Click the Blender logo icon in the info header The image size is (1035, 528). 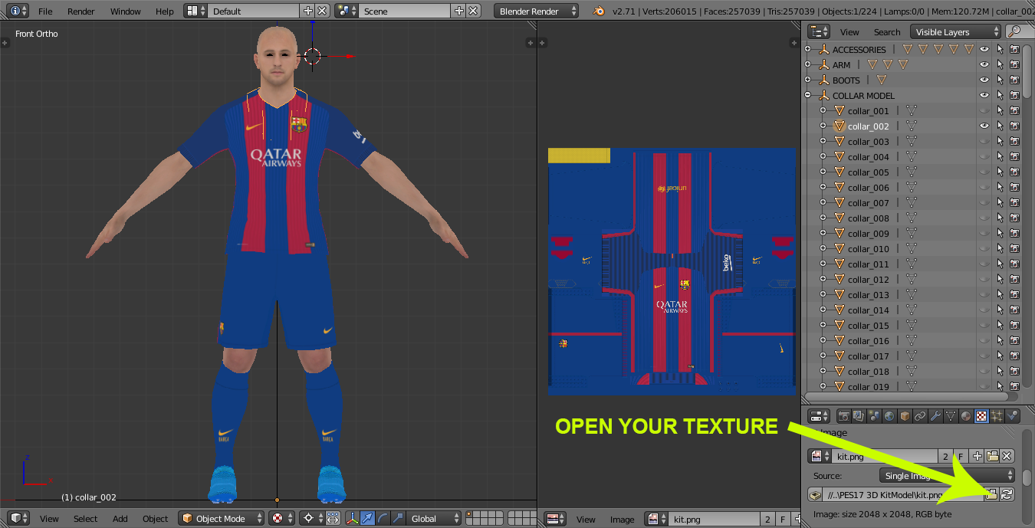[x=598, y=11]
